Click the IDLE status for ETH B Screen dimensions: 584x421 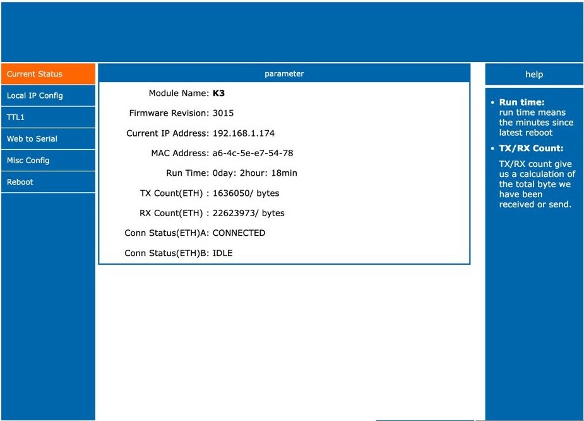[222, 253]
